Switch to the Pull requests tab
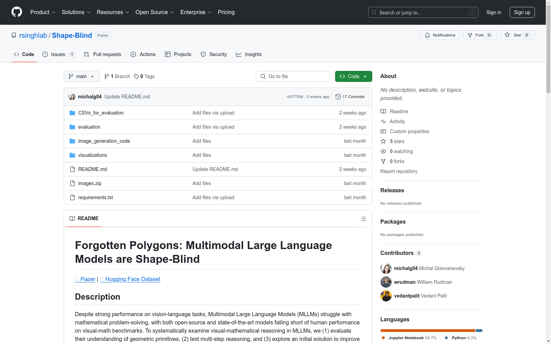Screen dimensions: 551x344 [x=102, y=54]
